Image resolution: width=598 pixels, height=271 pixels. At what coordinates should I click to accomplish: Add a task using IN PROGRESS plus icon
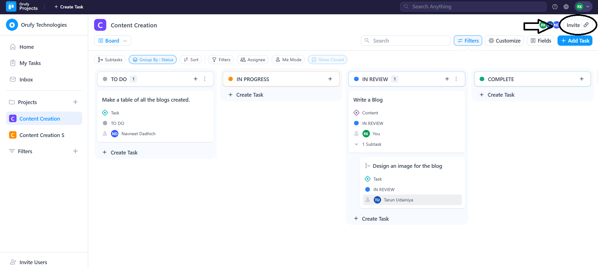(x=330, y=79)
